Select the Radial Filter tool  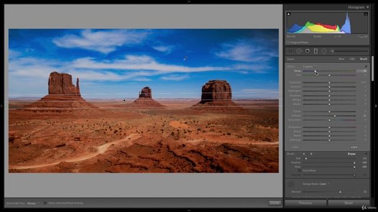(324, 51)
